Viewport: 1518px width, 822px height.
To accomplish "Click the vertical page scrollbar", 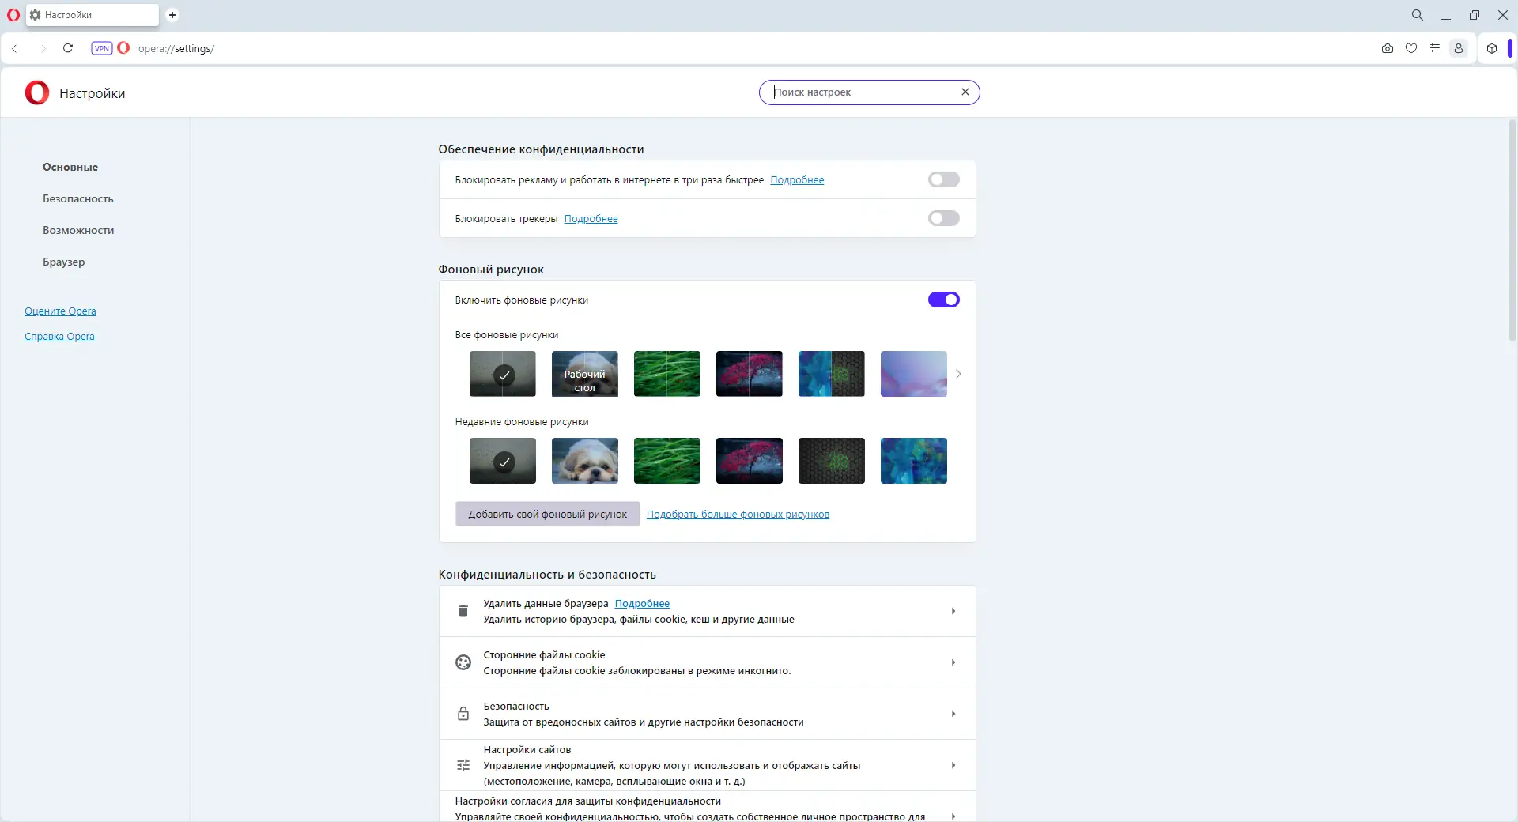I will [x=1512, y=230].
